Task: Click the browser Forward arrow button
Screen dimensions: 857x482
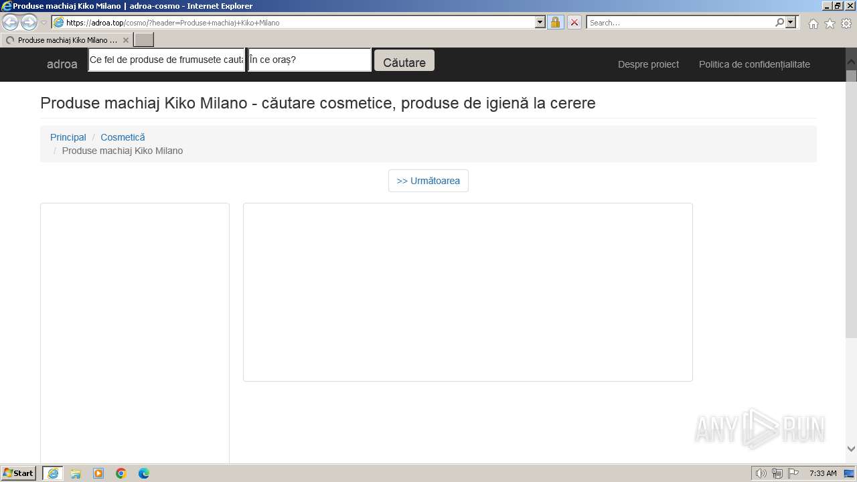Action: point(29,22)
